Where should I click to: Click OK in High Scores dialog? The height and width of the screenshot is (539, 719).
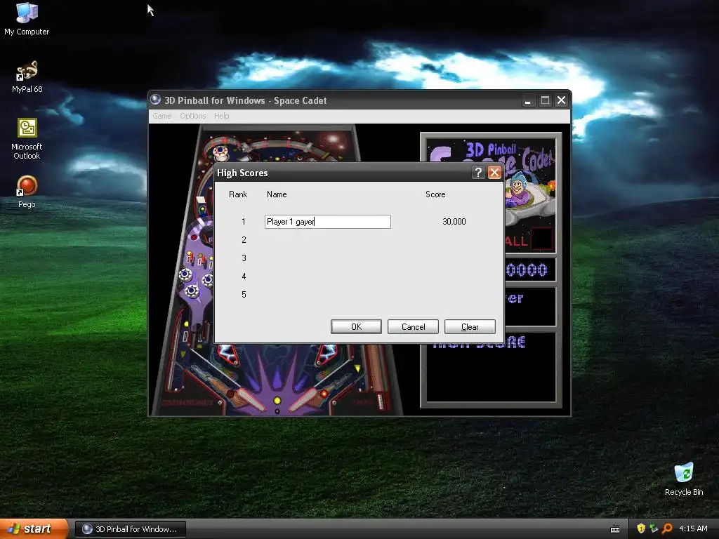coord(356,327)
